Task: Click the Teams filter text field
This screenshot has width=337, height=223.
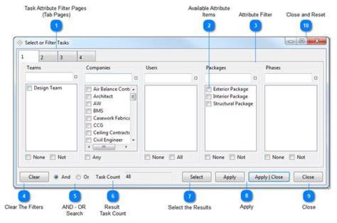Action: point(49,77)
